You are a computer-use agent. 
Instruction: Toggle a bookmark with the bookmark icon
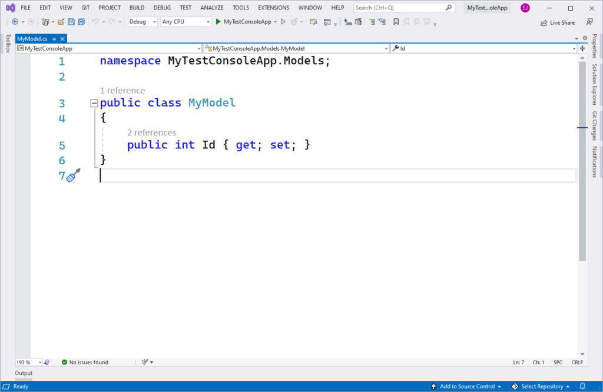coord(396,22)
